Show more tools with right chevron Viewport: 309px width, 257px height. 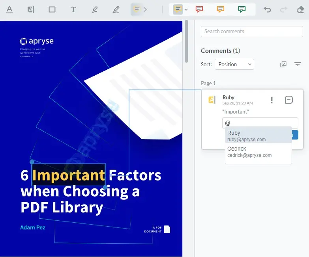[145, 9]
